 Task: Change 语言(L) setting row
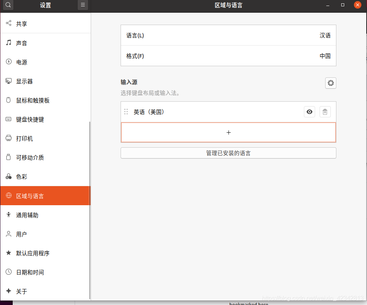[x=228, y=35]
